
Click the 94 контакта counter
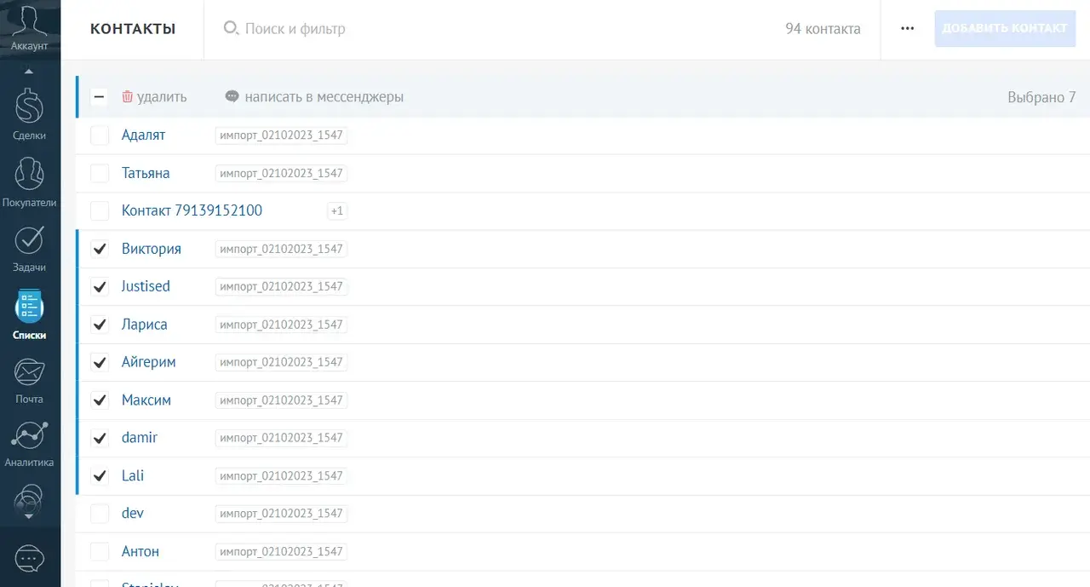coord(823,29)
